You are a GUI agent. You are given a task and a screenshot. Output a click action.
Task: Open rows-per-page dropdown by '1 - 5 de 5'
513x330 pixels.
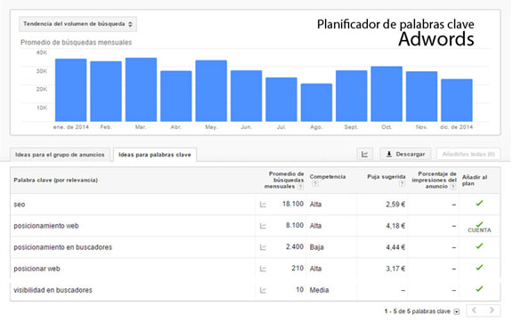point(457,311)
